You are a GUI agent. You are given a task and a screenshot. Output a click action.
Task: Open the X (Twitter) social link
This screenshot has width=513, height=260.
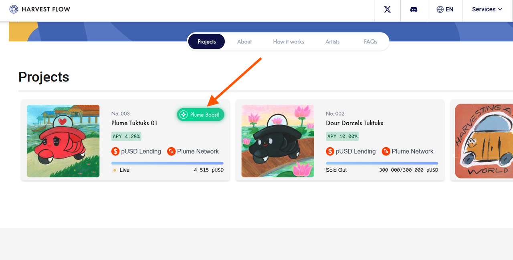(387, 9)
